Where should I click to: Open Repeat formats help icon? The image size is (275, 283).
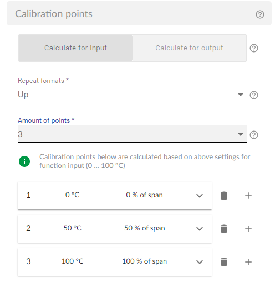(x=254, y=95)
